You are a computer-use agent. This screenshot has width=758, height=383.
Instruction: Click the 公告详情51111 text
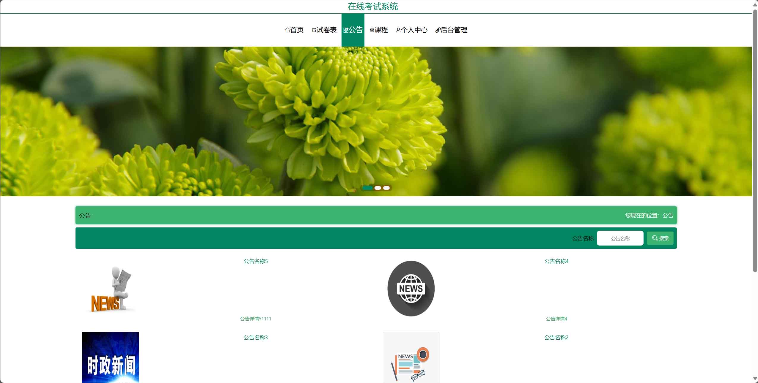coord(256,319)
